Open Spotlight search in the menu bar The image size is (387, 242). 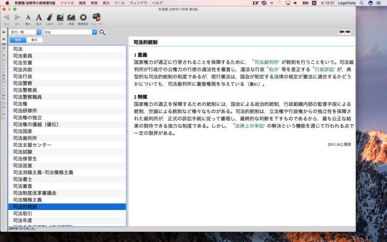coord(361,3)
